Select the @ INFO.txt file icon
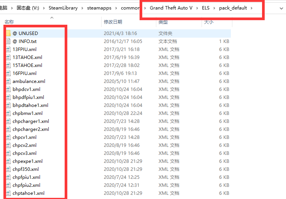286x199 pixels. point(8,41)
